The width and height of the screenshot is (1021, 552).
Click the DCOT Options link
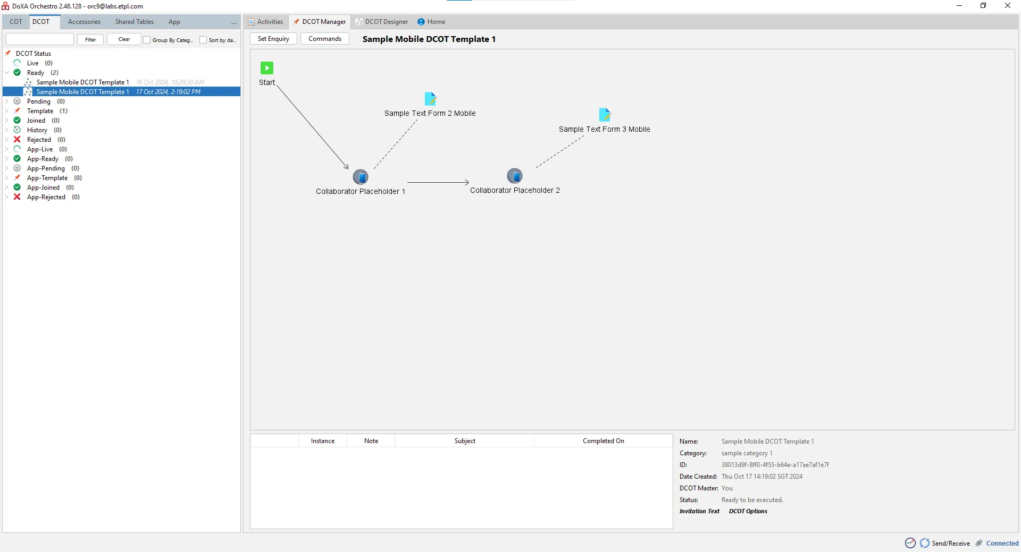748,511
